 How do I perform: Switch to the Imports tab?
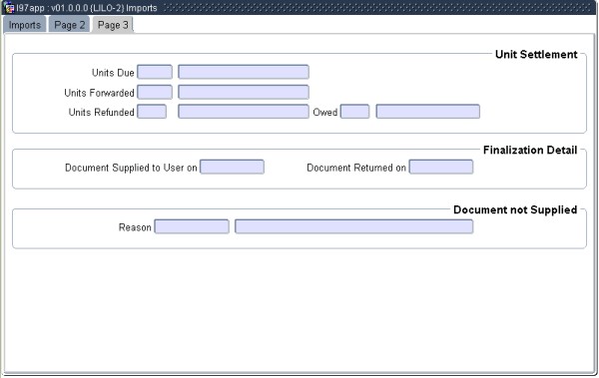point(24,25)
